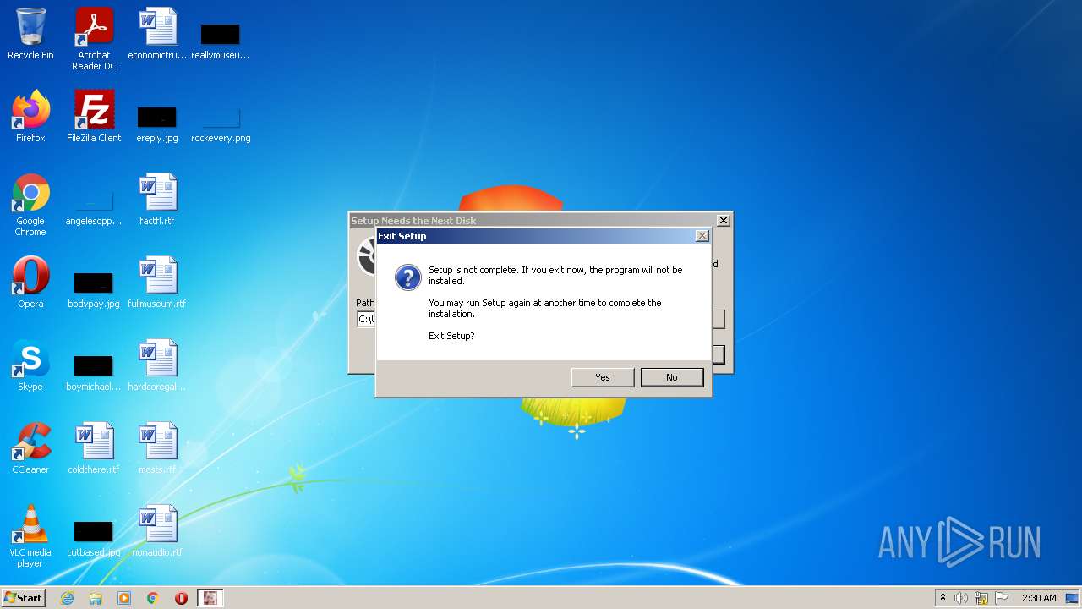Select factfl.rtf document
The width and height of the screenshot is (1082, 609).
click(157, 200)
